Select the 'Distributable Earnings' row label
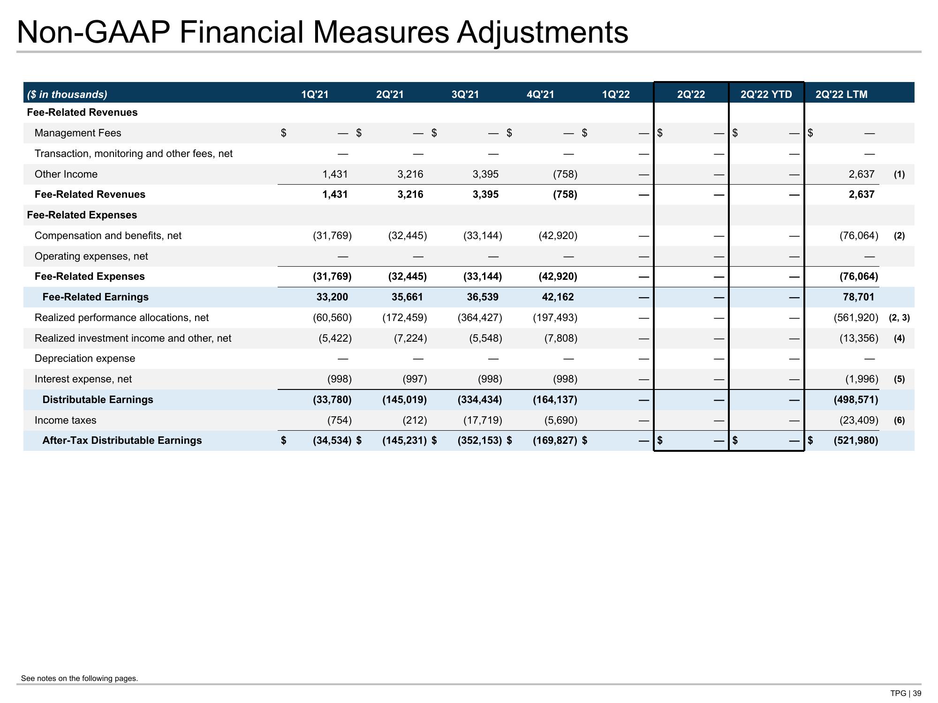The image size is (938, 703). (98, 400)
